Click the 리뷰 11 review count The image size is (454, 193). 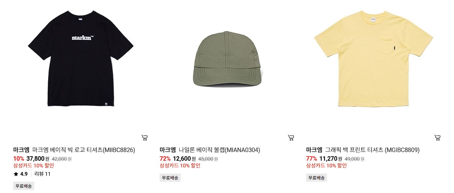[42, 174]
